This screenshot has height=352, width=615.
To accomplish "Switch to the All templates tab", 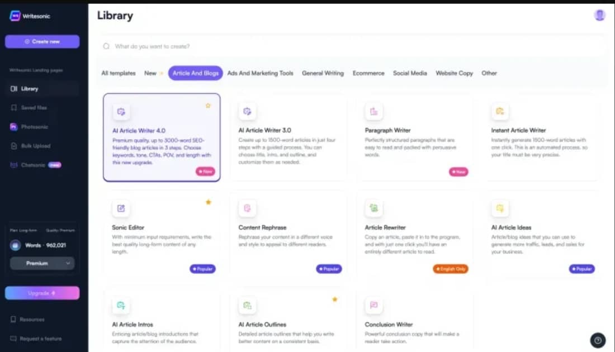I will [x=119, y=73].
